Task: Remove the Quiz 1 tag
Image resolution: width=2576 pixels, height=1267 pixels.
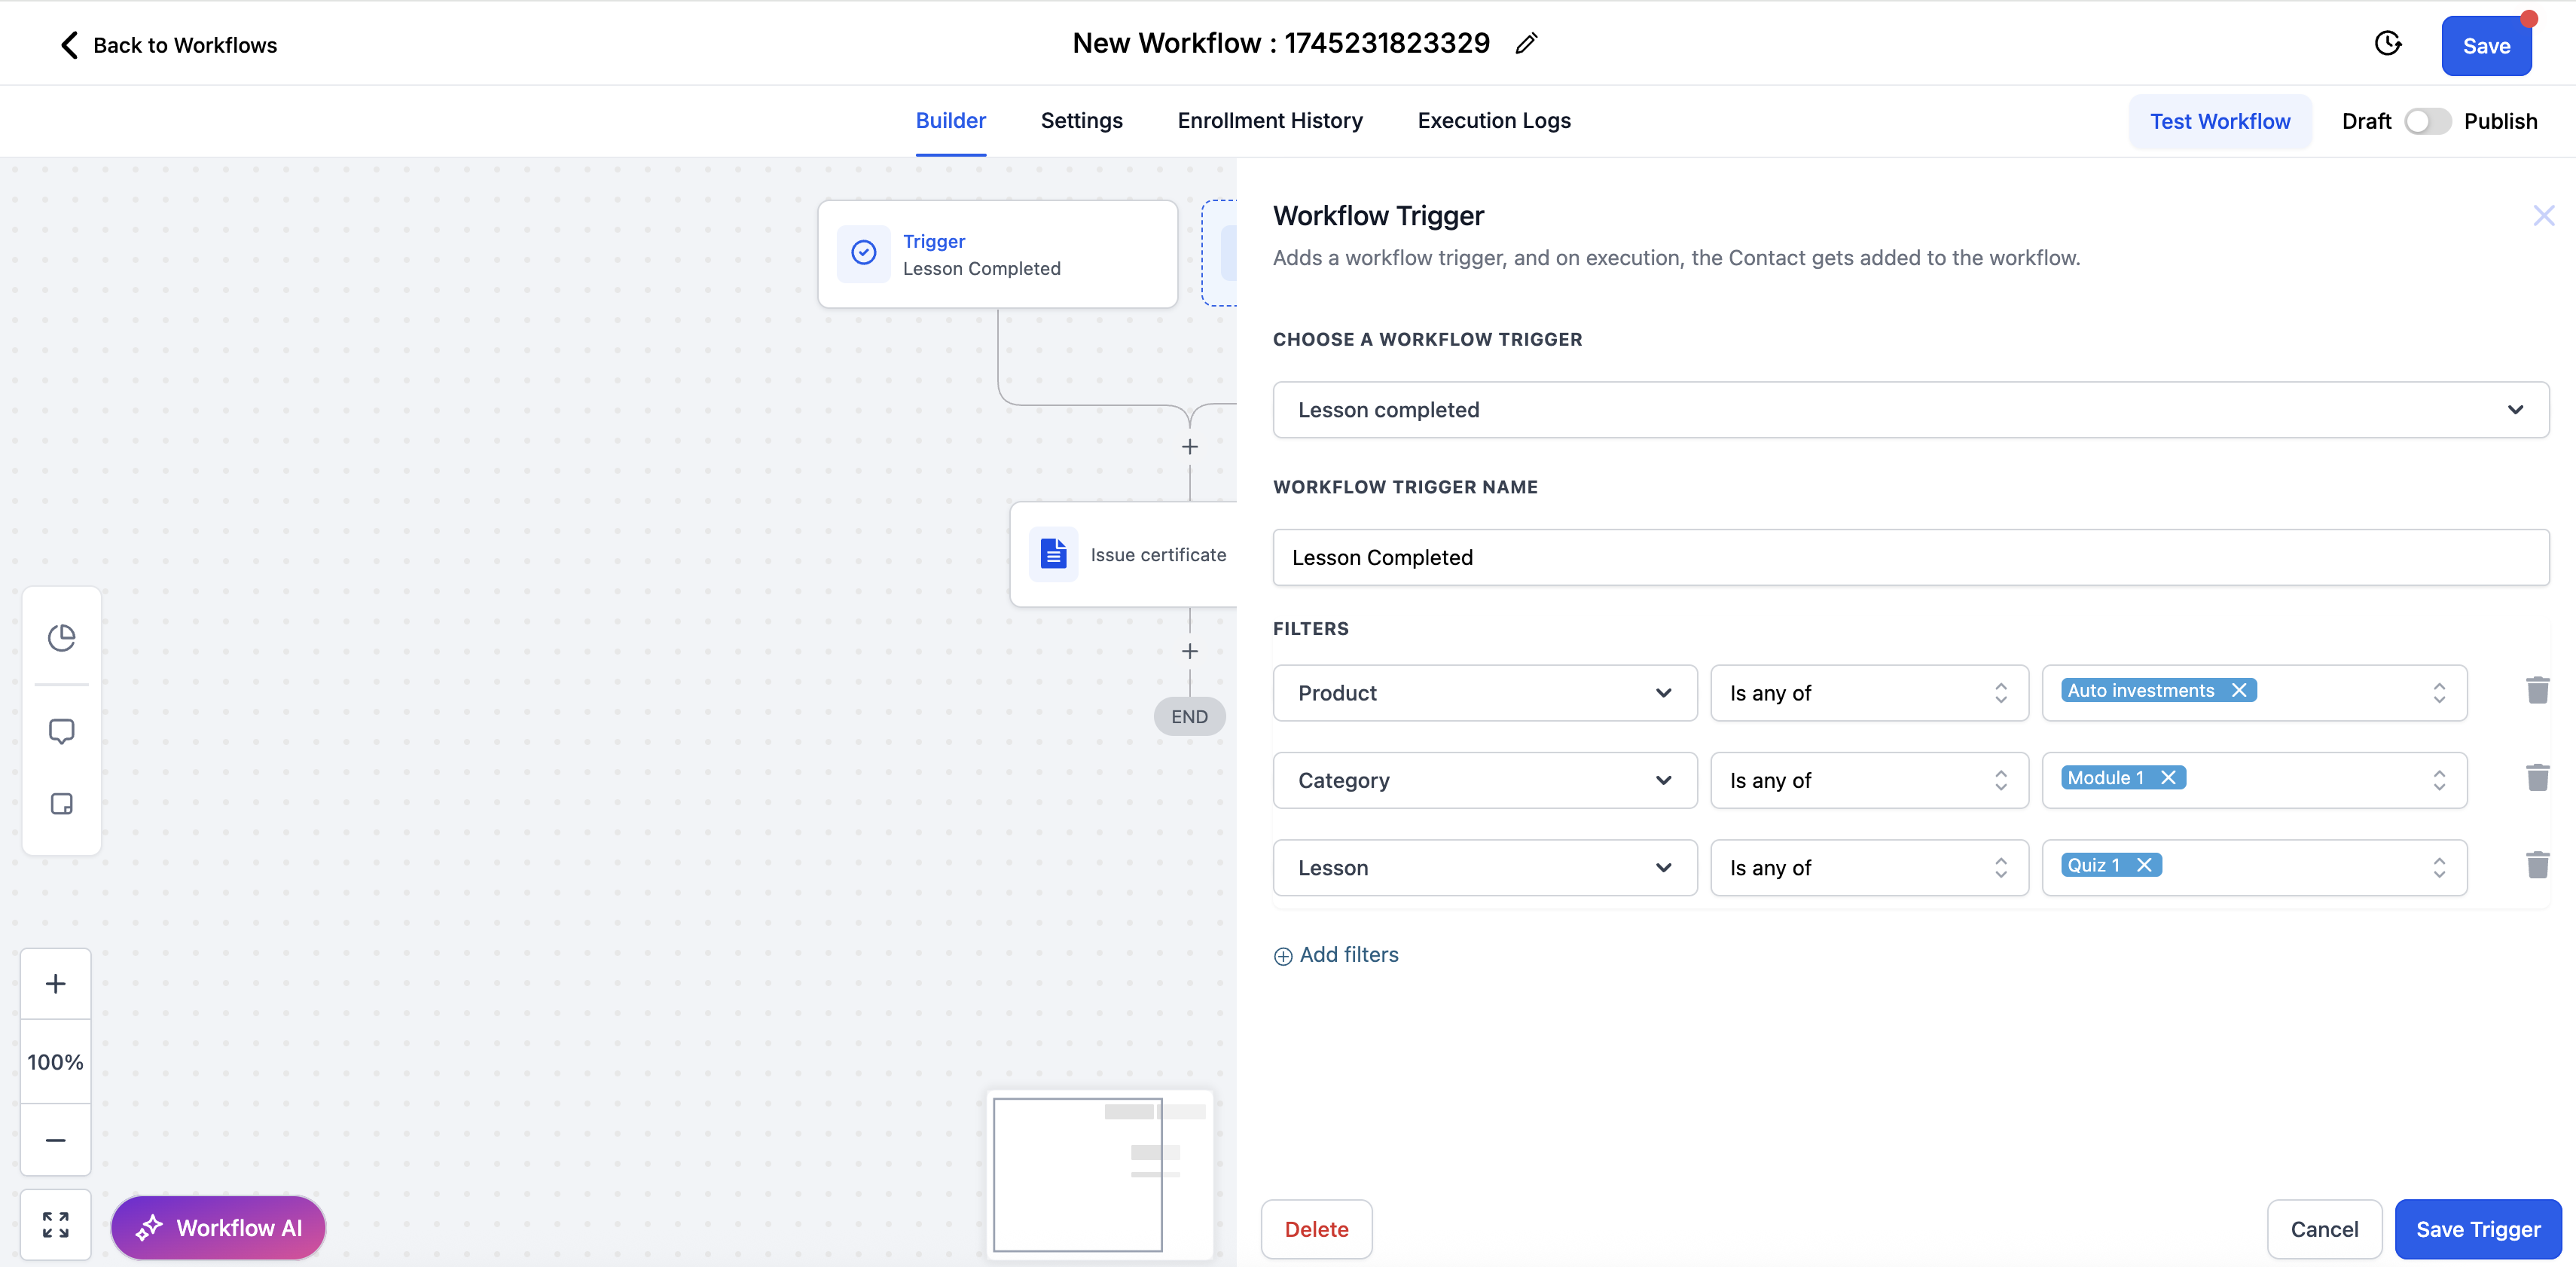Action: pos(2144,866)
